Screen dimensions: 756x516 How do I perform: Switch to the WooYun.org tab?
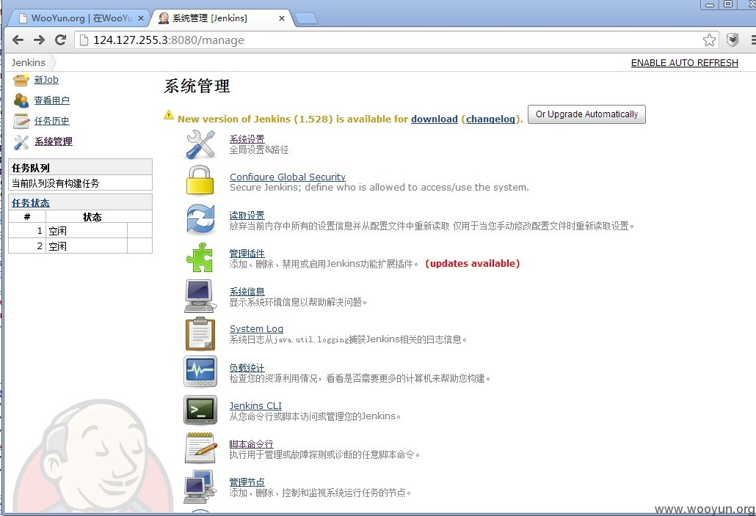(81, 18)
